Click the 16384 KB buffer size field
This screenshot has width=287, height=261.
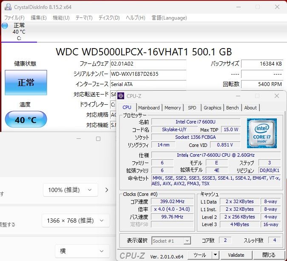(262, 64)
